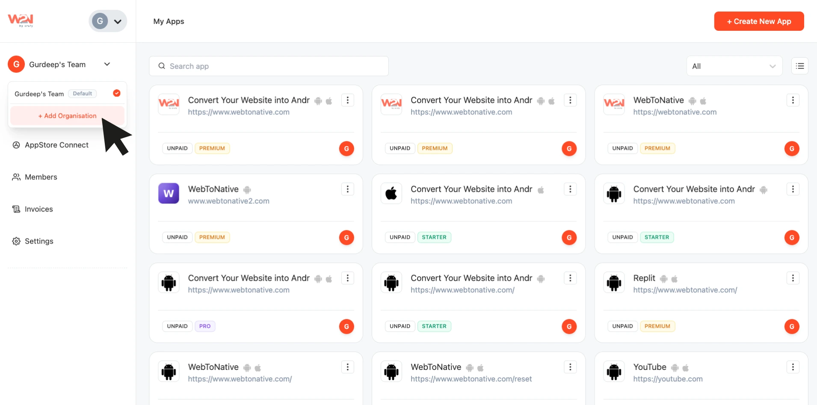Select Gurdeep's Team checkmark radio
Viewport: 817px width, 405px height.
[x=116, y=93]
